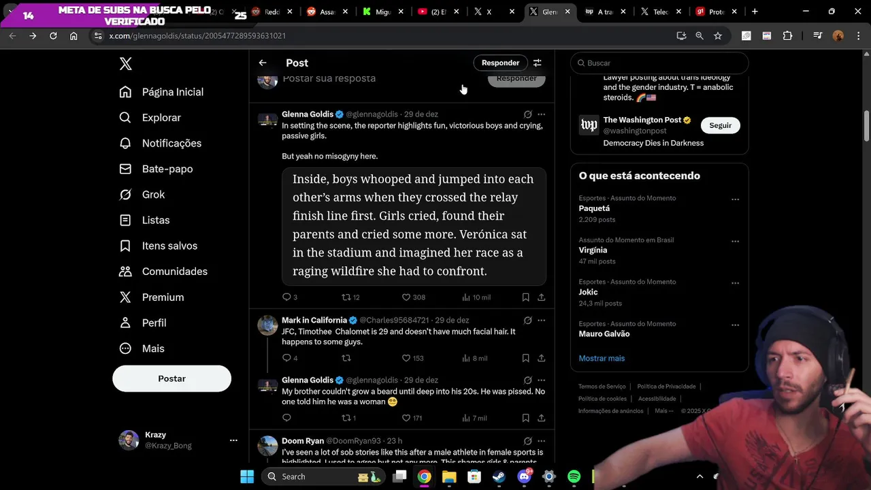Open more options on Doom Ryan's reply
The width and height of the screenshot is (871, 490).
[x=542, y=441]
